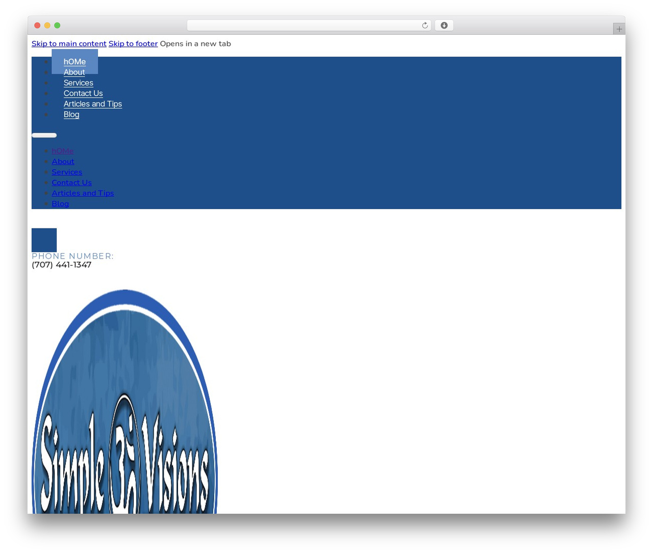Open Articles and Tips in top navigation
The width and height of the screenshot is (653, 553).
pos(93,104)
